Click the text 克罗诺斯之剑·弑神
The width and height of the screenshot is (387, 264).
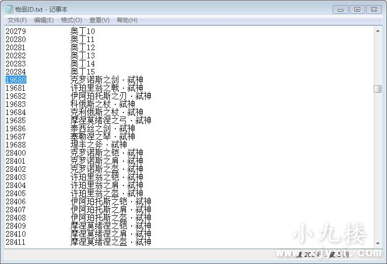(x=107, y=80)
